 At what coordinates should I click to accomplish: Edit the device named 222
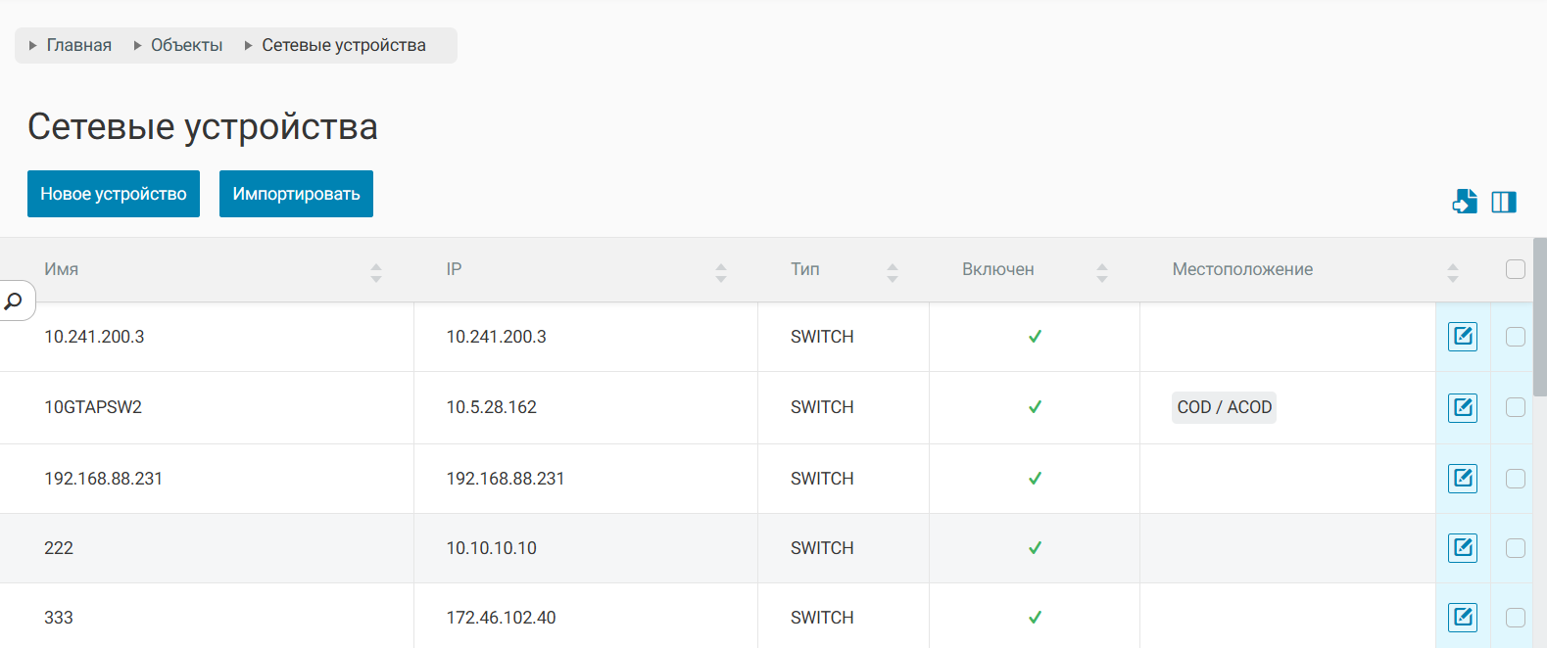1462,548
